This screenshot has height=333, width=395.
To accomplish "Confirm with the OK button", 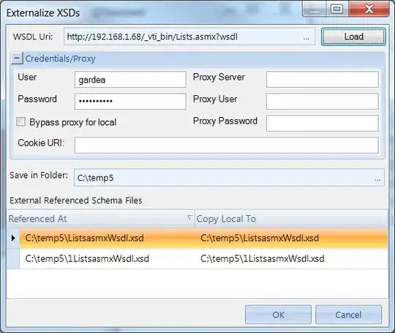I will pos(278,315).
